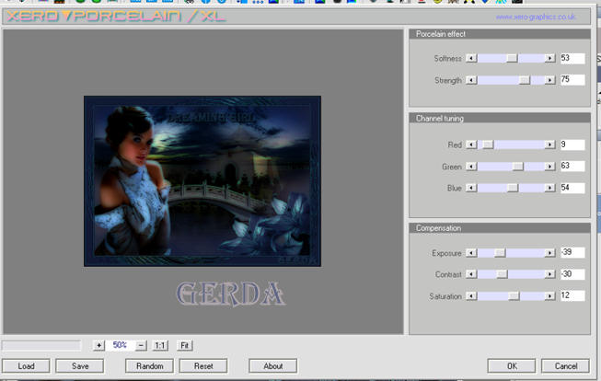Decrease Exposure with its left arrow

point(471,253)
